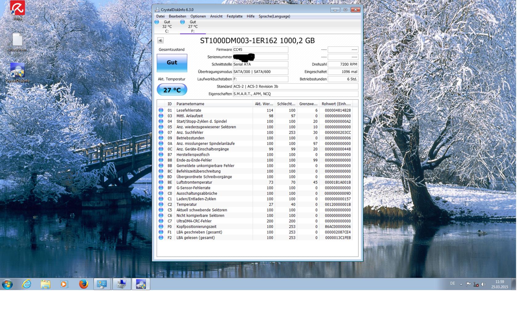Select the 'Aktuell schwebende Sektoren' row text
517x323 pixels.
click(202, 210)
